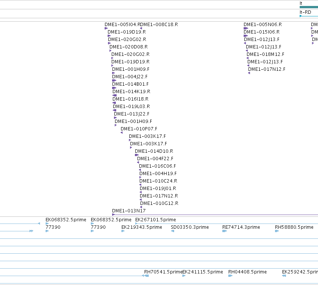Image resolution: width=318 pixels, height=285 pixels.
Task: Select the EK267101.5prime EST label
Action: click(x=155, y=220)
